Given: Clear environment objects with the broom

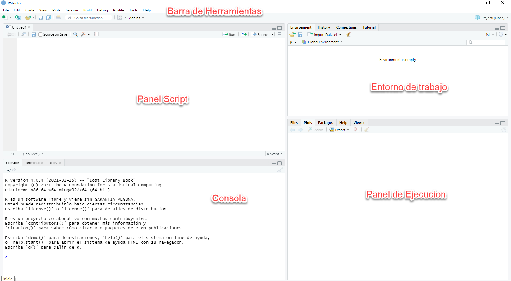Looking at the screenshot, I should [x=349, y=34].
